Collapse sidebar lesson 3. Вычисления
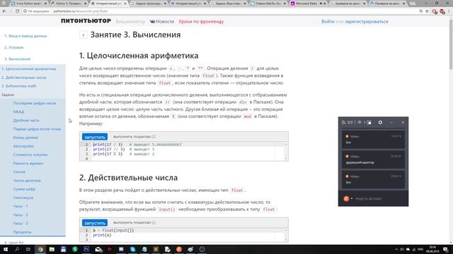The width and height of the screenshot is (453, 254). [17, 59]
